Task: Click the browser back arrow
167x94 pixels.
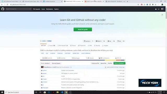Action: (x=2, y=5)
